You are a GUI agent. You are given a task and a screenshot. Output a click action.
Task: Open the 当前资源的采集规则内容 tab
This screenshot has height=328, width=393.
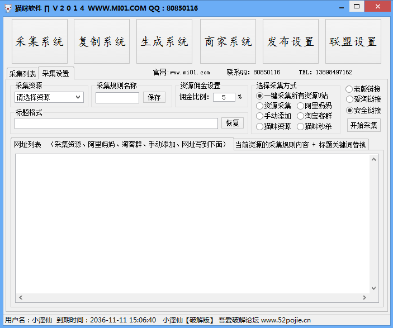pos(301,145)
